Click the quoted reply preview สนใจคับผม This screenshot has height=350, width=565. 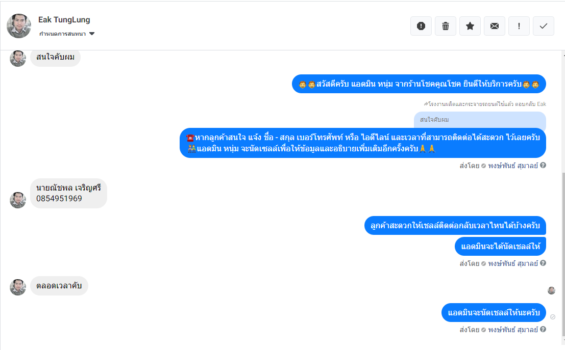tap(480, 120)
